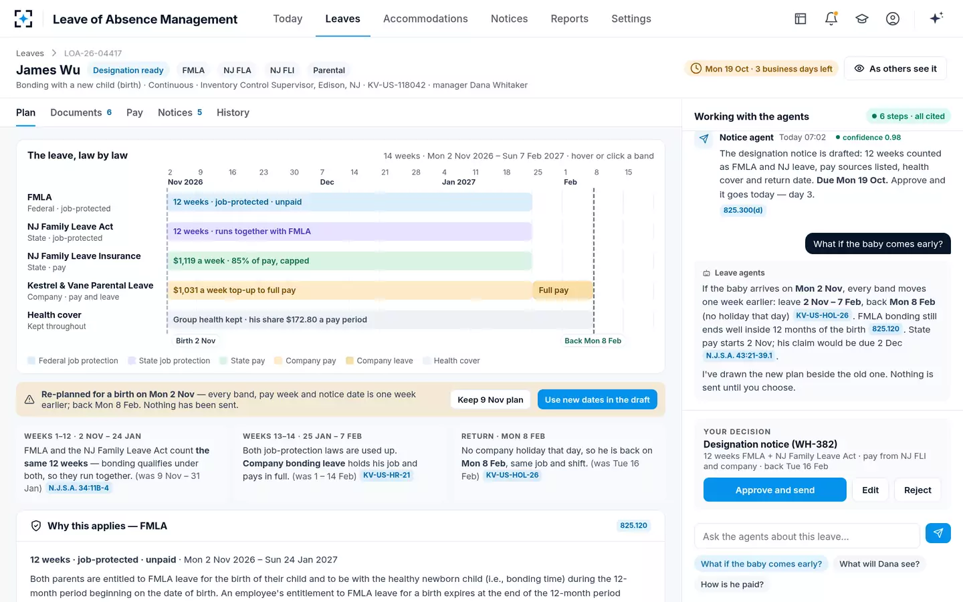Click Approve and send button
Screen dimensions: 963x602
pos(775,490)
